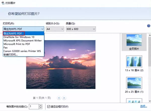This screenshot has width=151, height=111.
Task: Select OneNote for Windows 10 printer
Action: pyautogui.click(x=23, y=37)
